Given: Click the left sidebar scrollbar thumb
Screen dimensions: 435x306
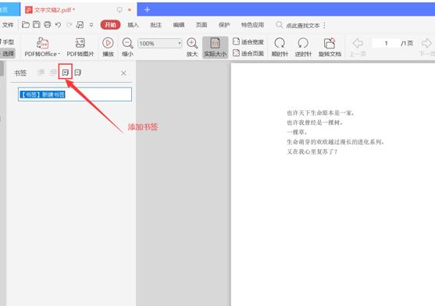Looking at the screenshot, I should coord(2,68).
